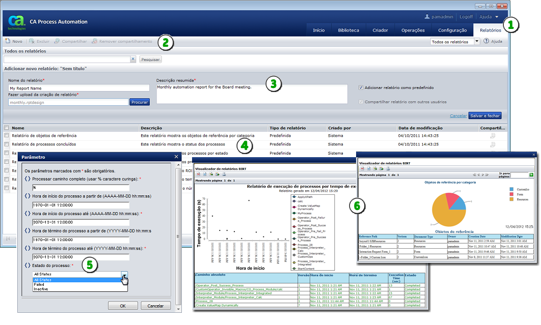Expand the Ajuda menu in top bar
The width and height of the screenshot is (541, 325).
(x=496, y=17)
